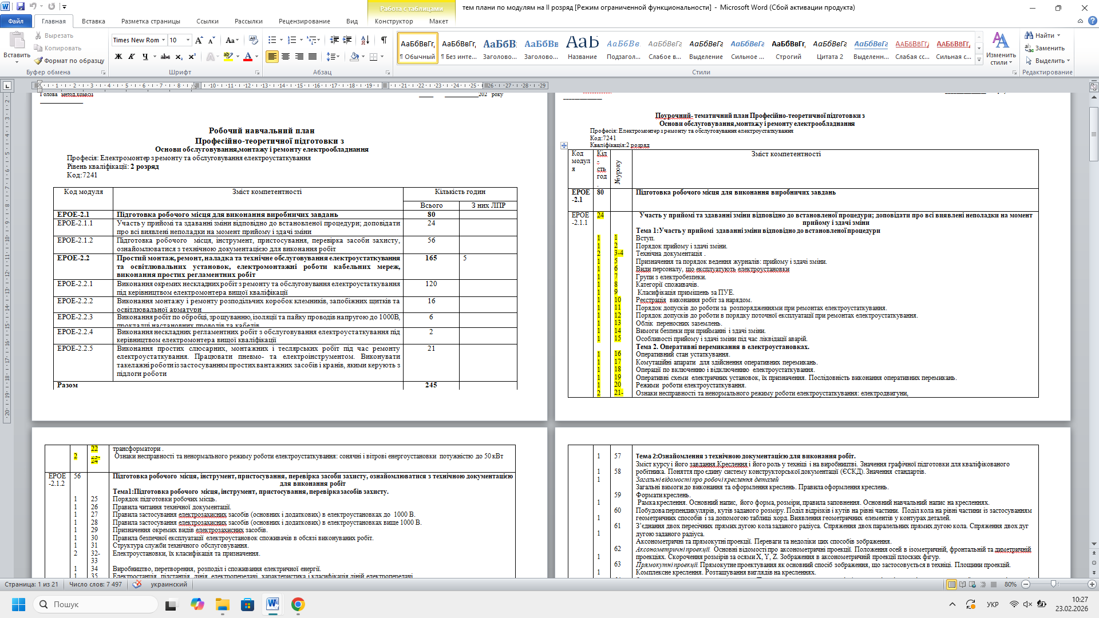Click the Format Painter brush icon
The width and height of the screenshot is (1099, 618).
click(x=38, y=61)
